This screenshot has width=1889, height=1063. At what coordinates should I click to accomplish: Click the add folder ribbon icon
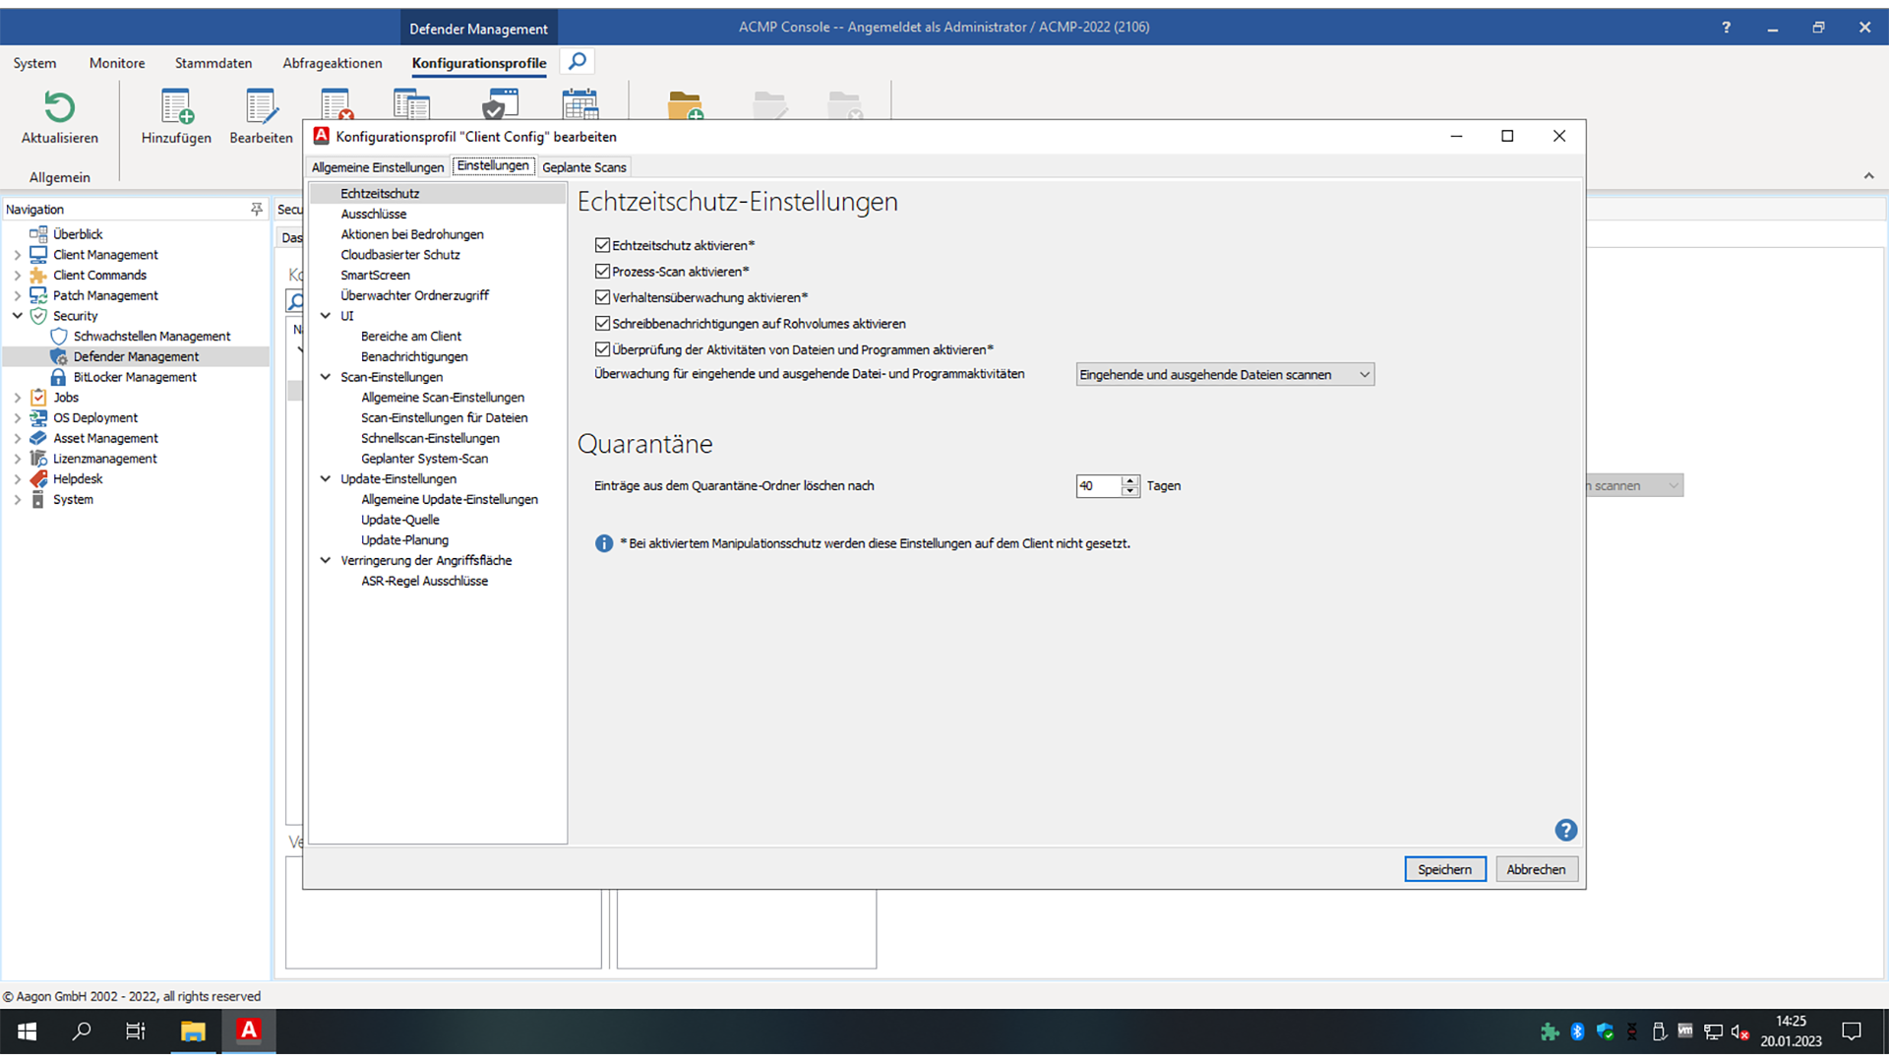point(685,105)
